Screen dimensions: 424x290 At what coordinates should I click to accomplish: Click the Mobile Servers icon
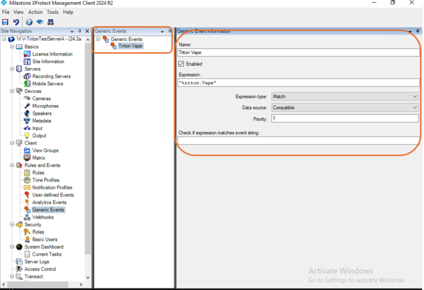click(27, 84)
